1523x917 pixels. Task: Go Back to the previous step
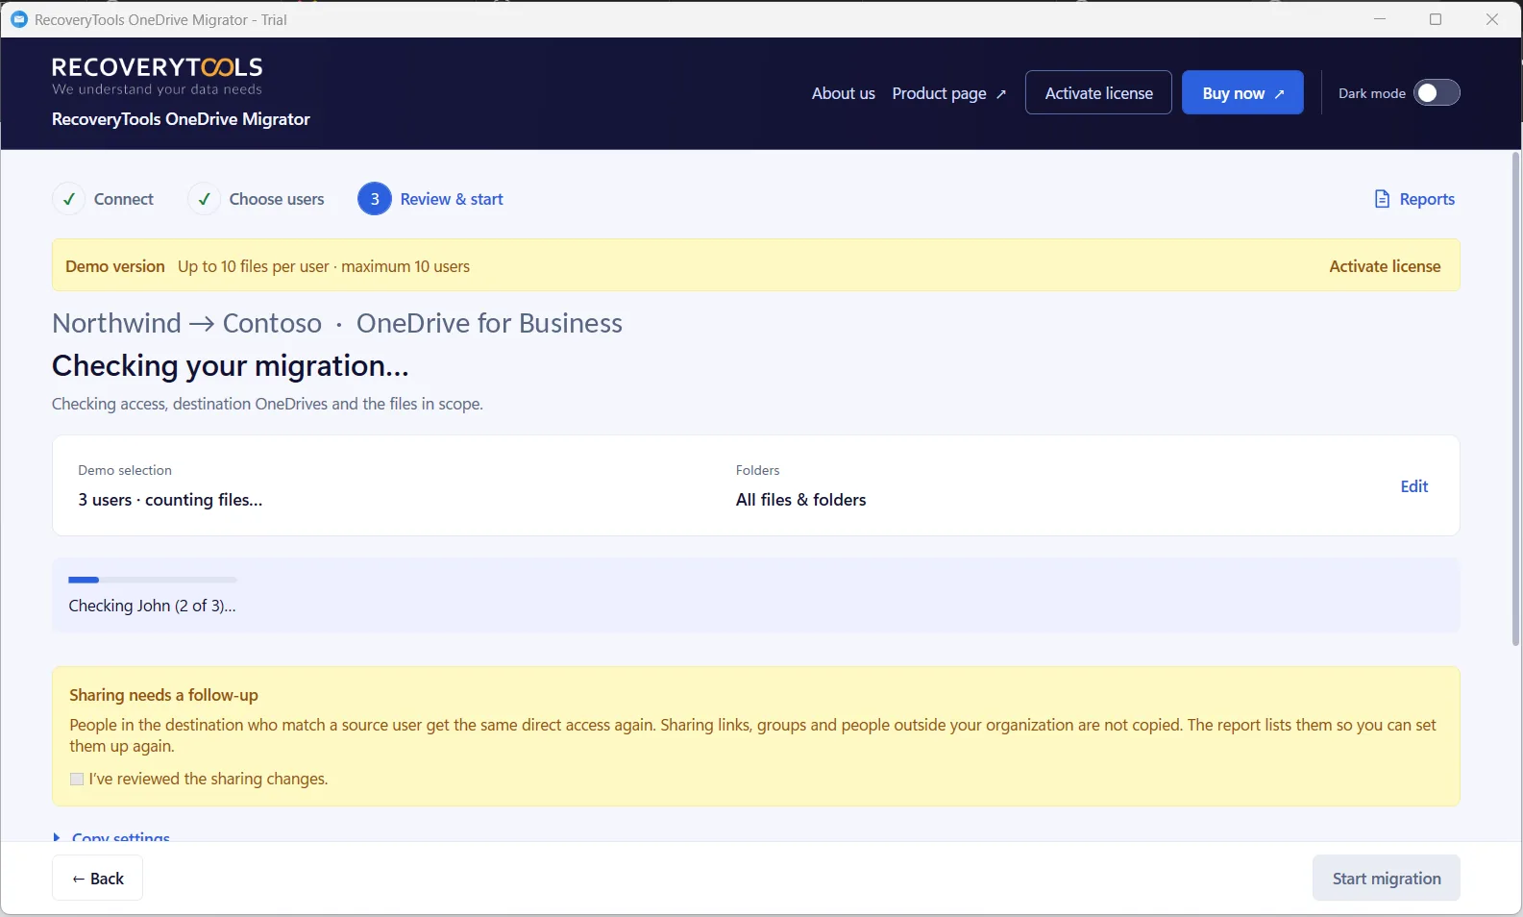(x=97, y=878)
